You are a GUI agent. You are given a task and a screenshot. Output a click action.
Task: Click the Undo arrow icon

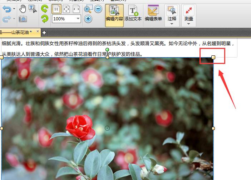(x=7, y=8)
